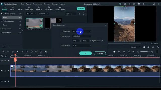This screenshot has width=161, height=90.
Task: Mute the audio track speaker
Action: pos(9,81)
